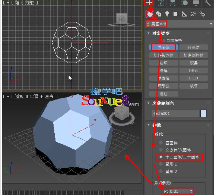214x195 pixels.
Task: Select the 星形 1 radio option
Action: point(168,164)
